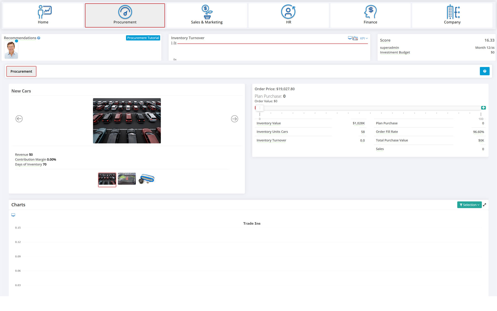Open the Company building icon

click(x=452, y=12)
